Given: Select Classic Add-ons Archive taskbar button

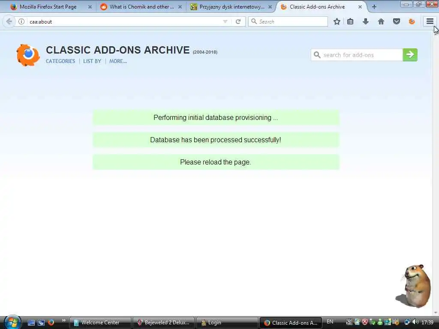Looking at the screenshot, I should coord(291,323).
